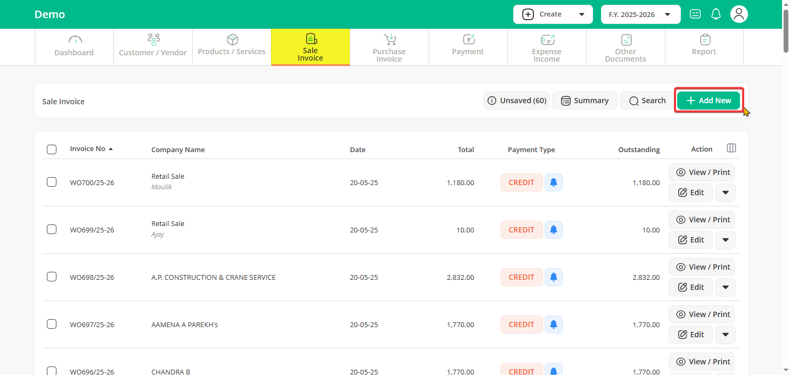Expand more actions arrow for WO699/25-26
Image resolution: width=790 pixels, height=375 pixels.
725,240
